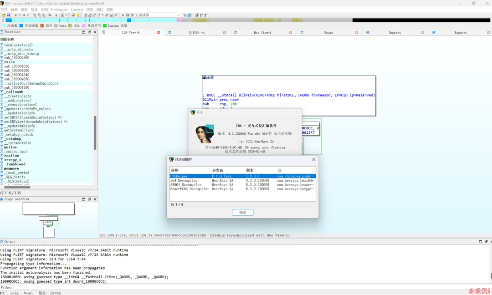Click the breakpoint list toolbar icon
Screen dimensions: 492x295
[197, 15]
